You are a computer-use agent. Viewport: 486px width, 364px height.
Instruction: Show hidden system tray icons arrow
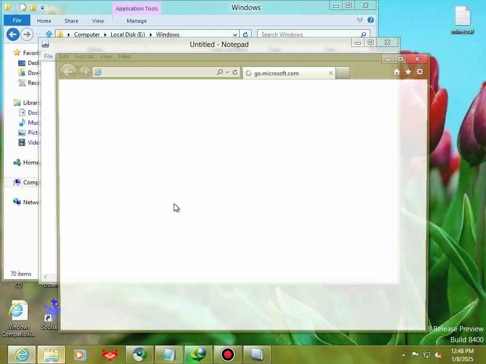pyautogui.click(x=403, y=355)
